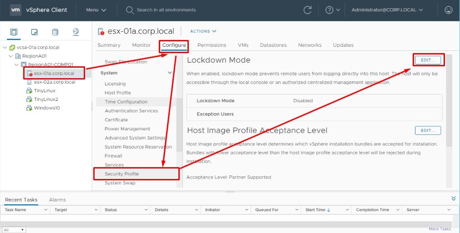Open the Task Name column filter dropdown
Screen dimensions: 460x233
pos(46,210)
